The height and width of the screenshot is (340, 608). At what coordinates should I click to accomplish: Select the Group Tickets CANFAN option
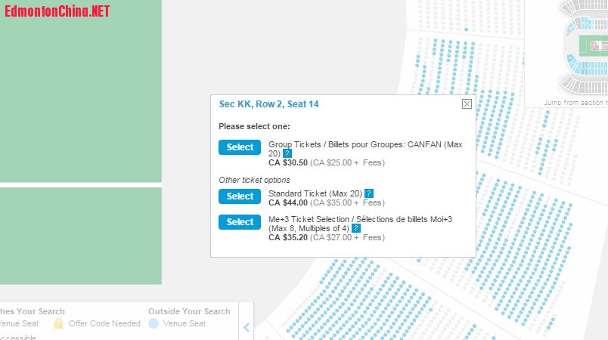tap(239, 147)
